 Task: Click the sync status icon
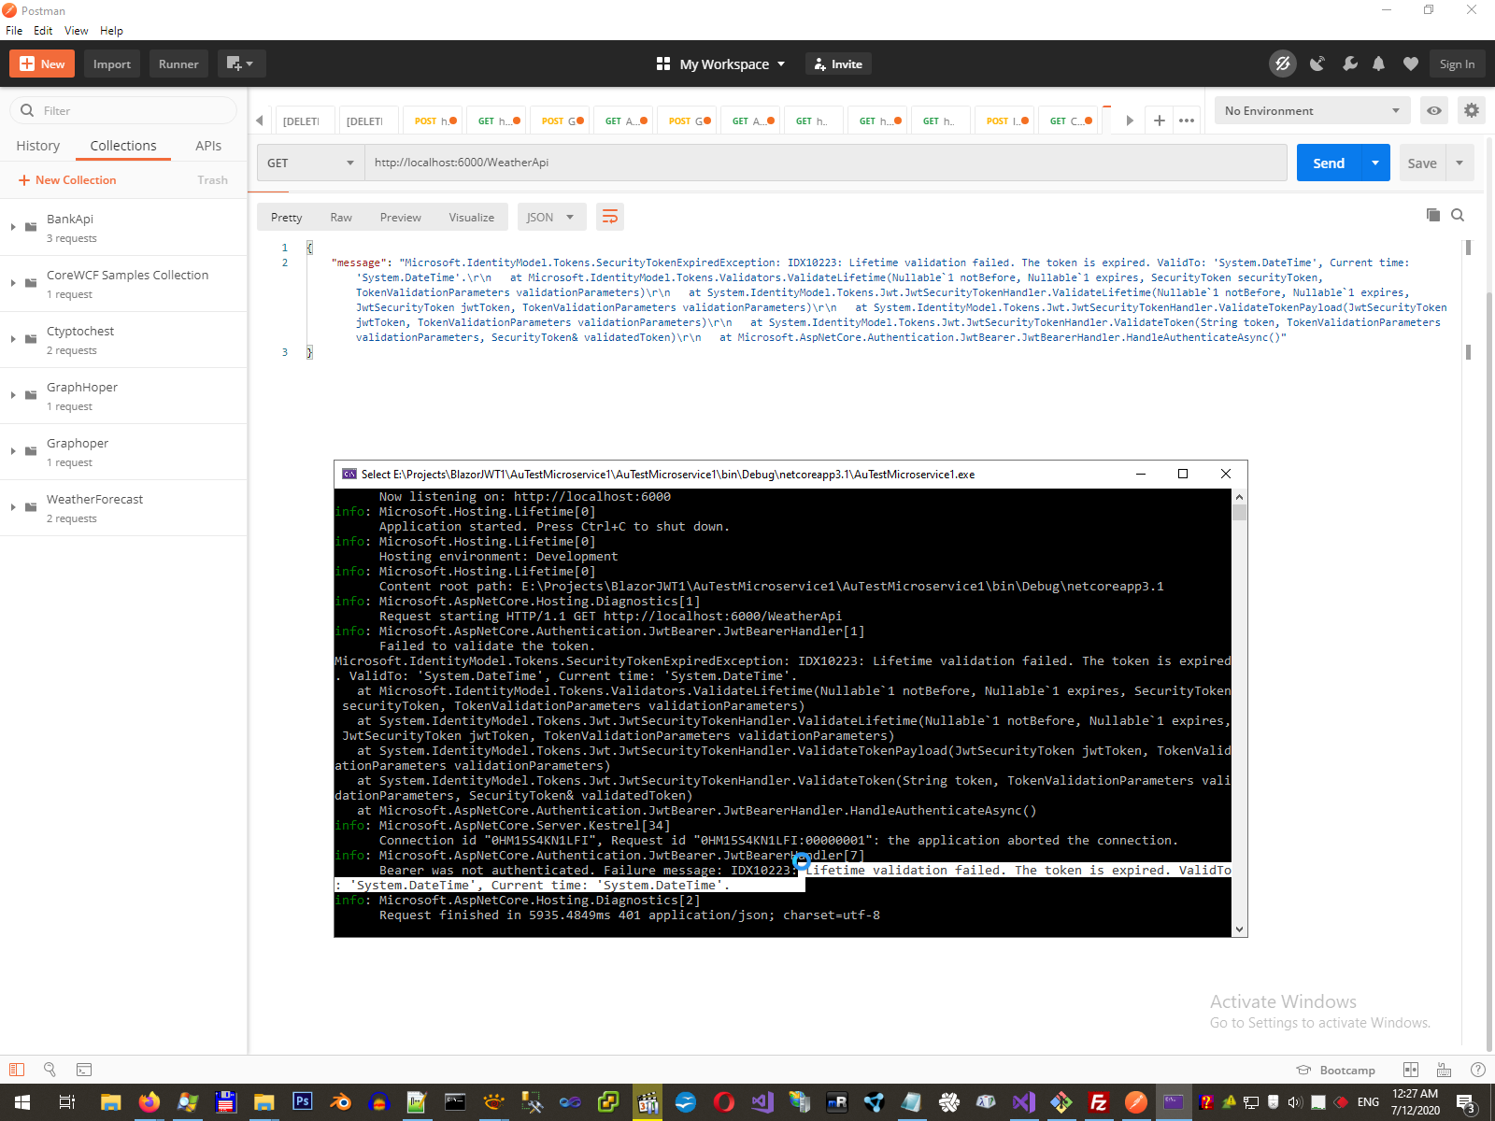coord(1283,64)
